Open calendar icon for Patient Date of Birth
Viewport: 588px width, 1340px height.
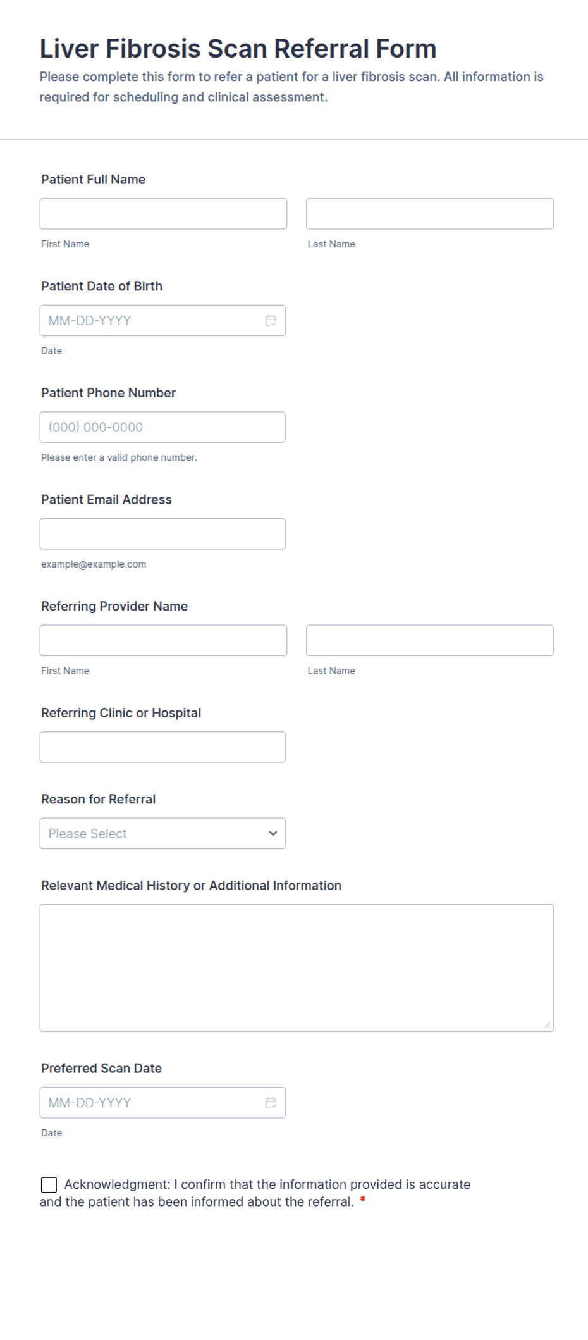[271, 321]
